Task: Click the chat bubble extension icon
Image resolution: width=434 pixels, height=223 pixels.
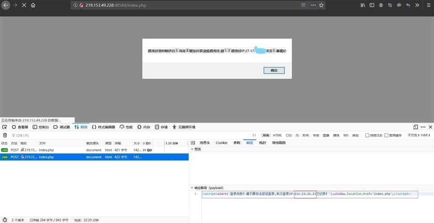Action: (x=399, y=5)
